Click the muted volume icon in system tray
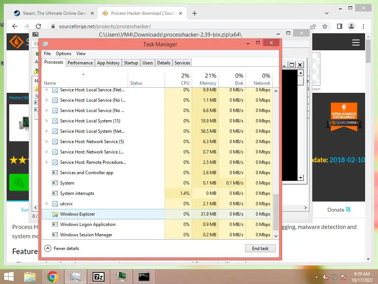Viewport: 378px width, 284px height. pyautogui.click(x=326, y=277)
